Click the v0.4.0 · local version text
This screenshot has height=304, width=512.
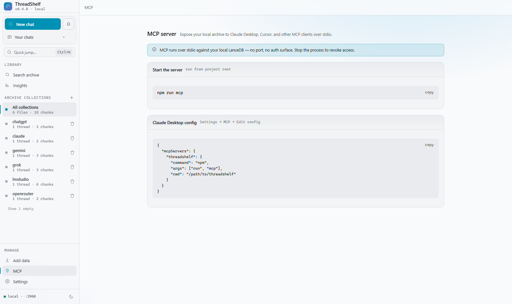coord(30,9)
